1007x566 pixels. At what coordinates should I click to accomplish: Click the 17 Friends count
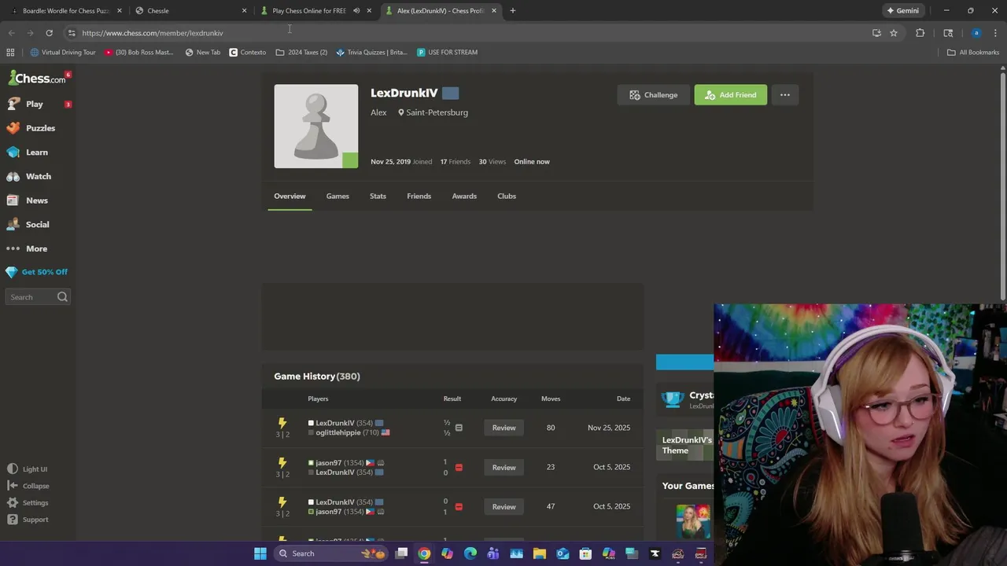pos(455,162)
